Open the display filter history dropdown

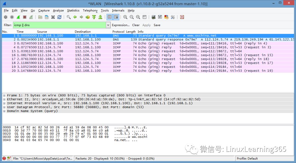point(108,25)
